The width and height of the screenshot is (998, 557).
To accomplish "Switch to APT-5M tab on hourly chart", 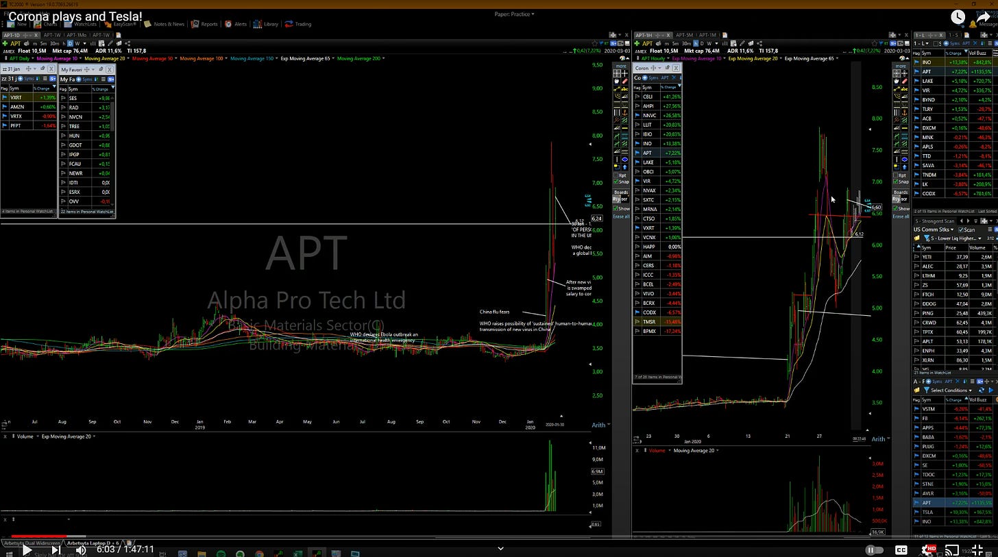I will coord(684,35).
